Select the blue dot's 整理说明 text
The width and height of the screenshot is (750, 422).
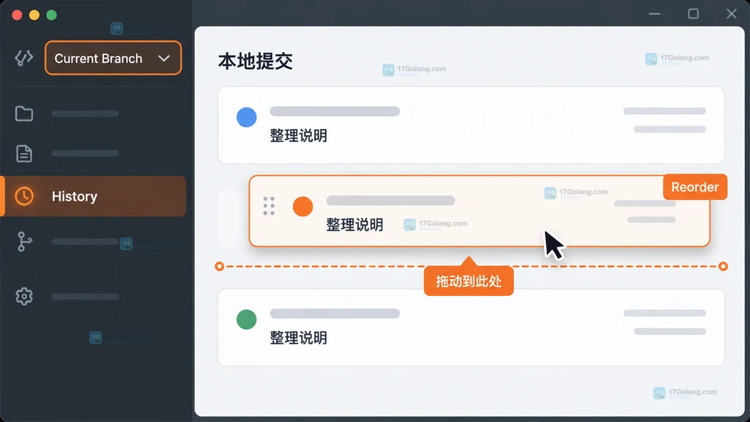(x=299, y=136)
